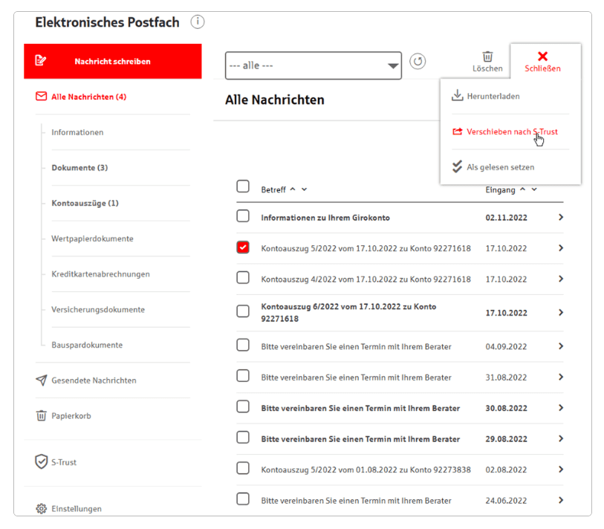The height and width of the screenshot is (529, 604).
Task: Select the Bauspardokumente folder
Action: 87,345
